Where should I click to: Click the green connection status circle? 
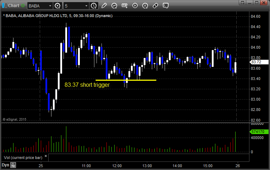coord(23,6)
